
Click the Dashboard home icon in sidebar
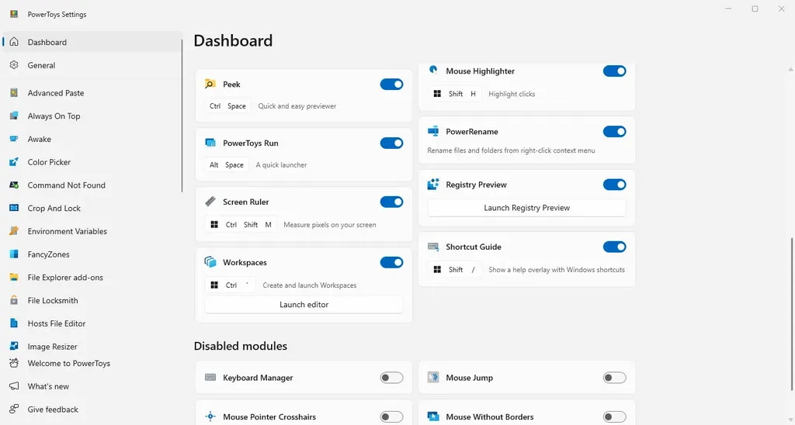[14, 42]
